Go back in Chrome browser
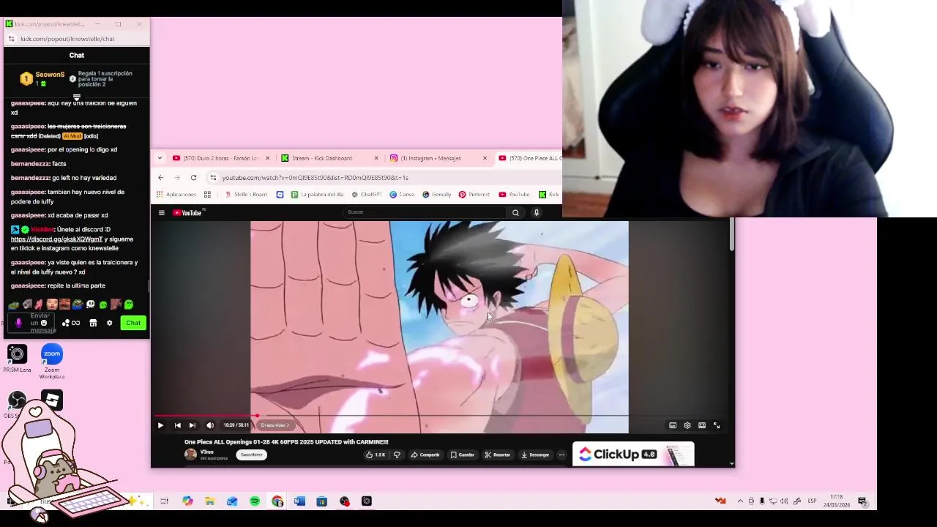Image resolution: width=937 pixels, height=527 pixels. 160,178
